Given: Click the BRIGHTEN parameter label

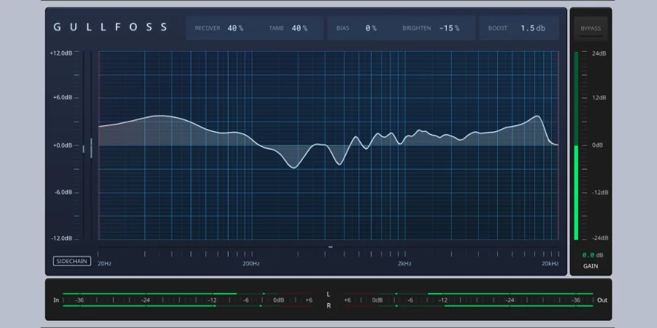Looking at the screenshot, I should click(x=417, y=28).
